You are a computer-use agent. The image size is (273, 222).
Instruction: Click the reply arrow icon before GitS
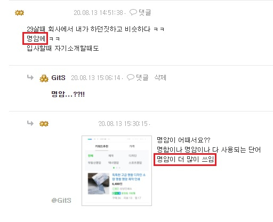(30, 77)
